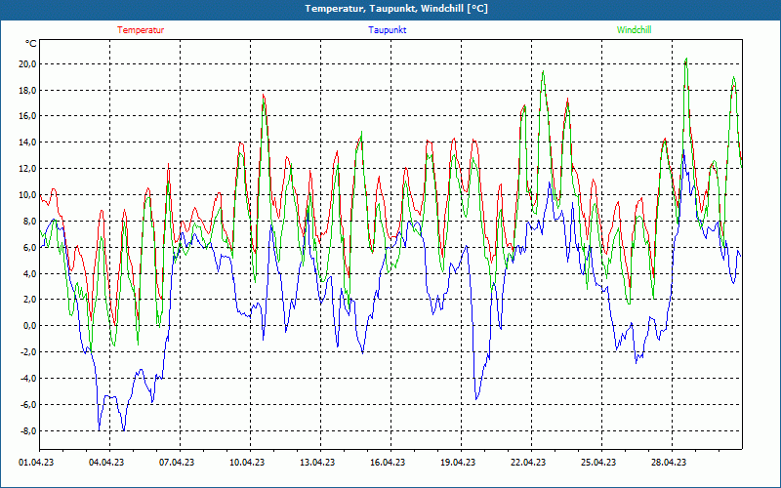Select the -4,0 y-axis value

(27, 378)
